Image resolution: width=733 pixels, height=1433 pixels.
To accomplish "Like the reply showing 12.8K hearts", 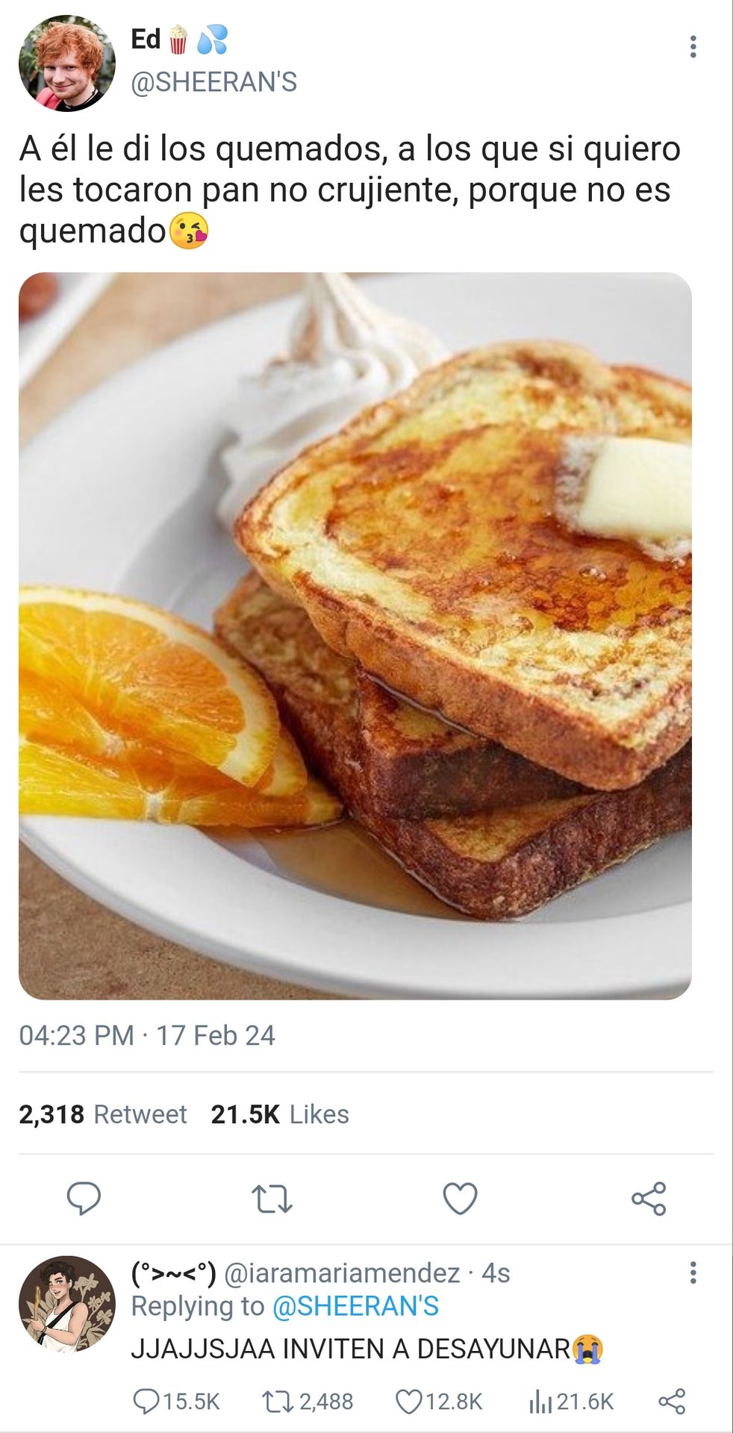I will (439, 1402).
